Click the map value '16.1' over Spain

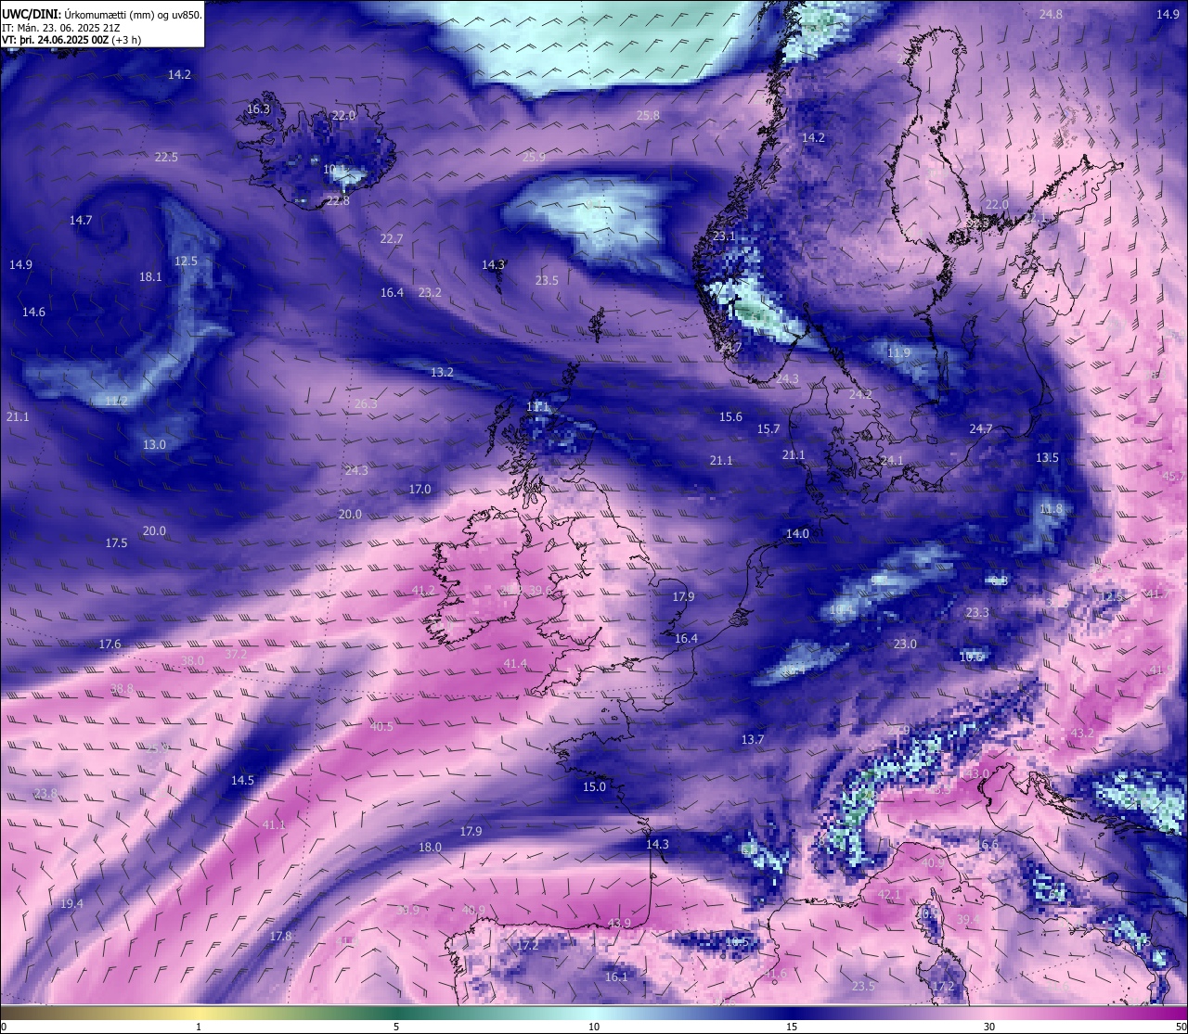(x=616, y=977)
